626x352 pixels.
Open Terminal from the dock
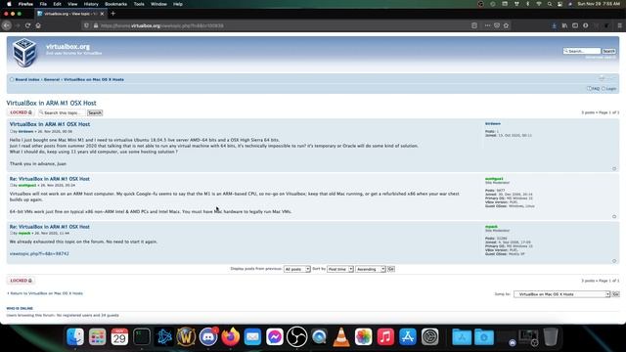coord(142,337)
